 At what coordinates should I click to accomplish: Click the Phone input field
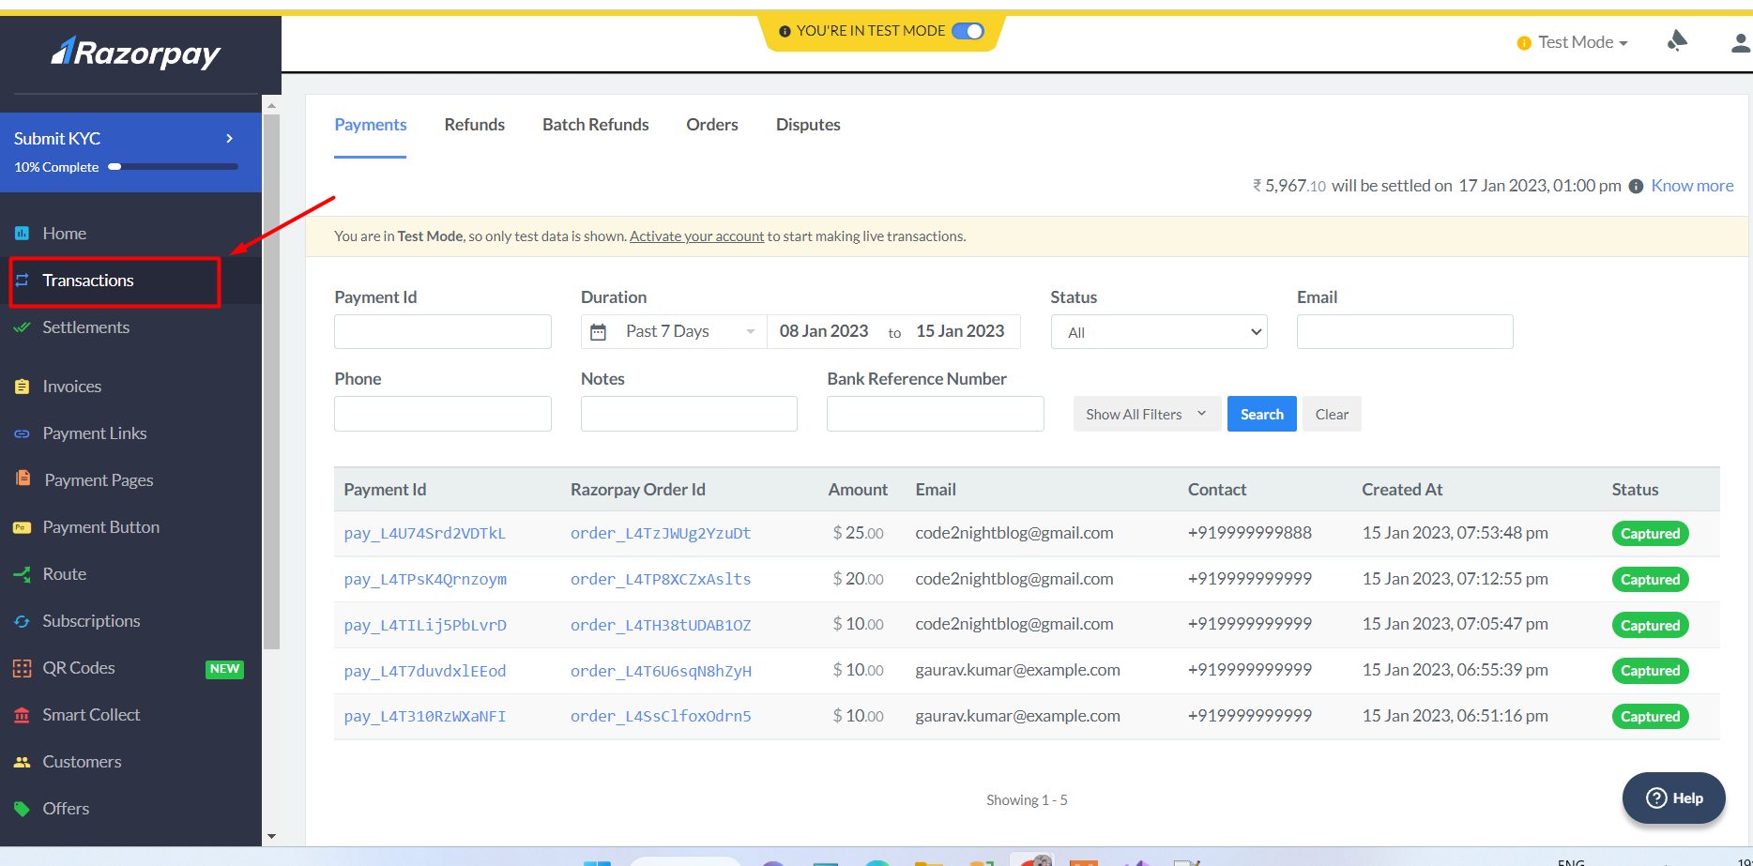tap(443, 414)
